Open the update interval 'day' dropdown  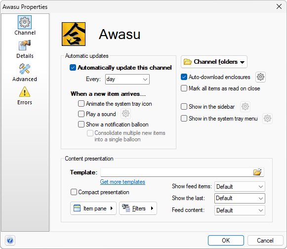pyautogui.click(x=127, y=79)
